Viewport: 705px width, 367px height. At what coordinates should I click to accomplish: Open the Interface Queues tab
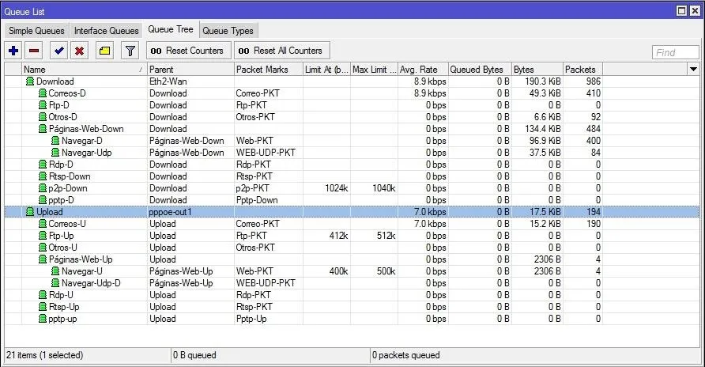tap(107, 31)
